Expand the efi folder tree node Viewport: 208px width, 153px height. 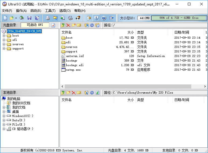pyautogui.click(x=4, y=40)
